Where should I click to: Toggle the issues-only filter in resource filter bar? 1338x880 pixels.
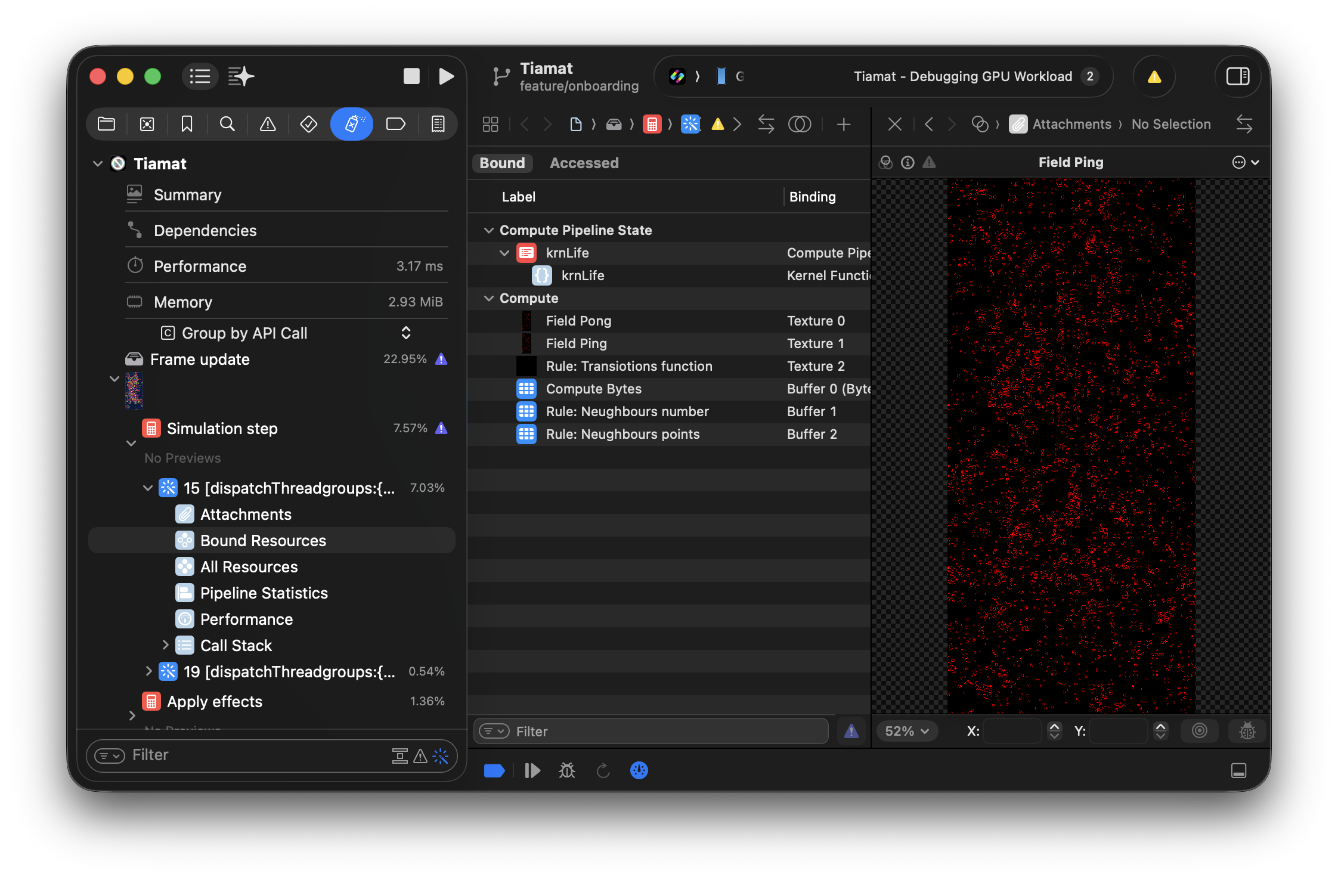click(851, 731)
